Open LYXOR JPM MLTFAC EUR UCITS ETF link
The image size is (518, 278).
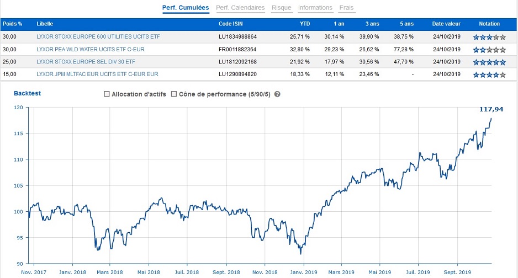coord(97,74)
